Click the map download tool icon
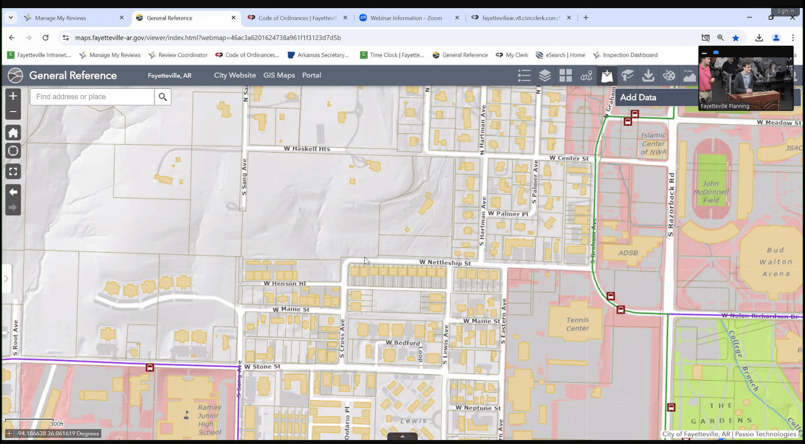The image size is (805, 444). pyautogui.click(x=648, y=75)
